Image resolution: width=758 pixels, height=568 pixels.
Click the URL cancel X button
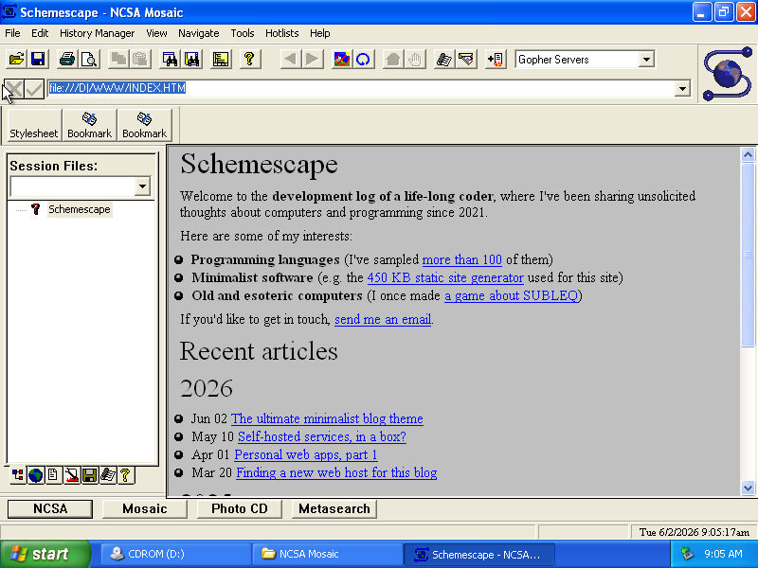point(13,89)
